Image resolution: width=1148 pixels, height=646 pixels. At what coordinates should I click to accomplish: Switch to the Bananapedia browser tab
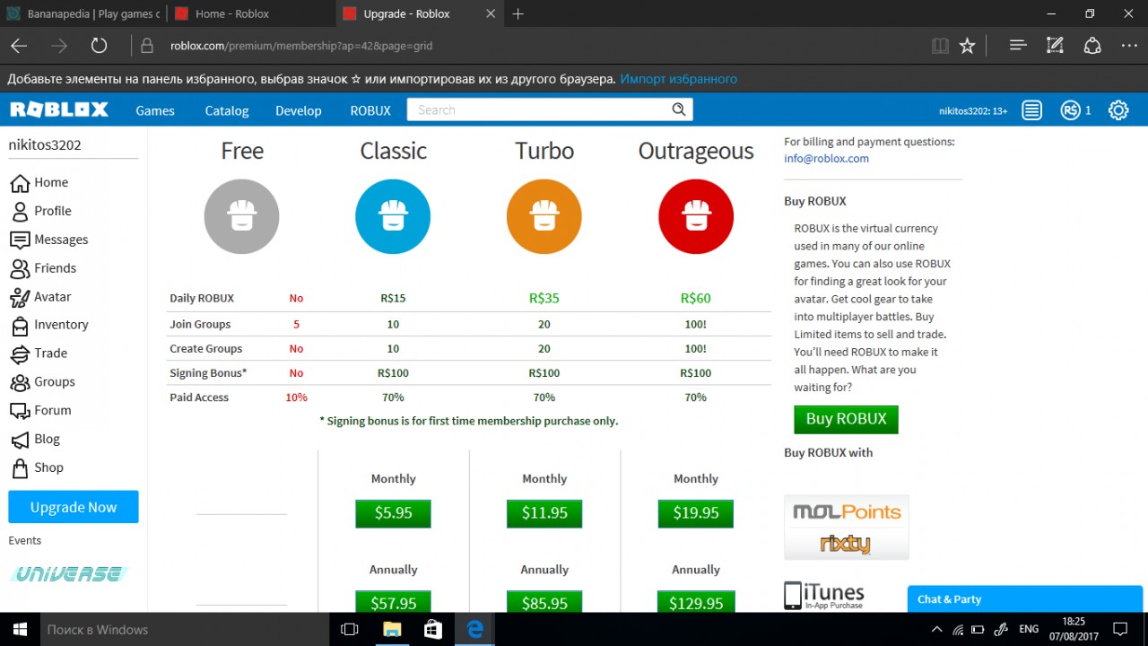point(83,13)
